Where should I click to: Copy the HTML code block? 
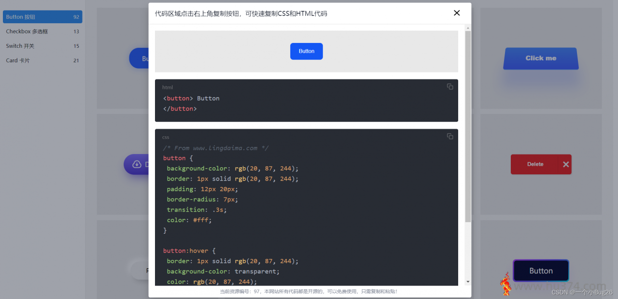point(450,86)
